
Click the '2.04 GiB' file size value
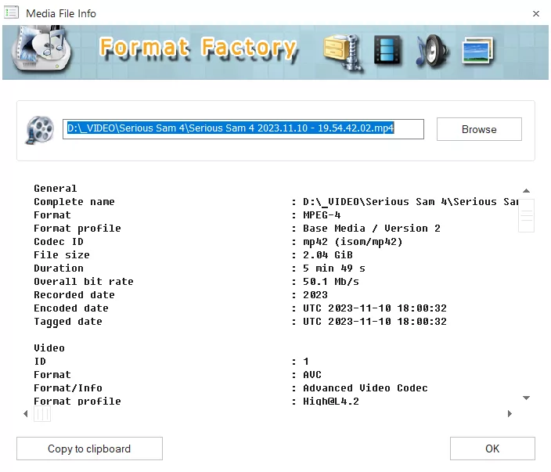(x=327, y=255)
